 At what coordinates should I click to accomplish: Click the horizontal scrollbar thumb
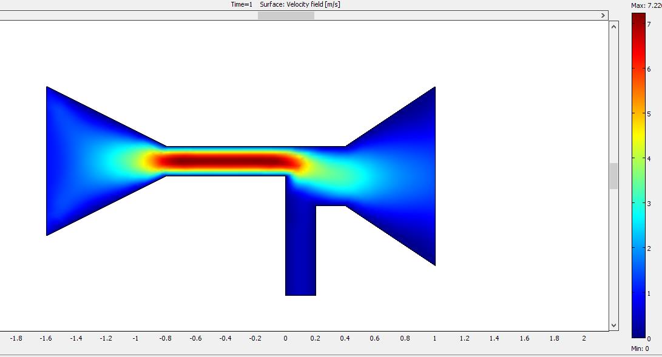[286, 16]
